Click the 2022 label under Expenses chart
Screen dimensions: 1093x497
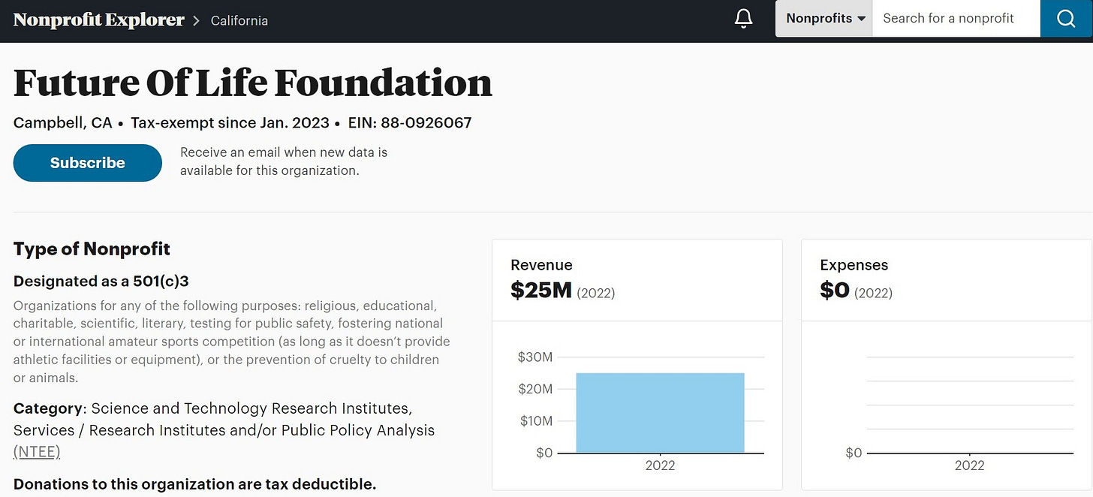coord(970,465)
